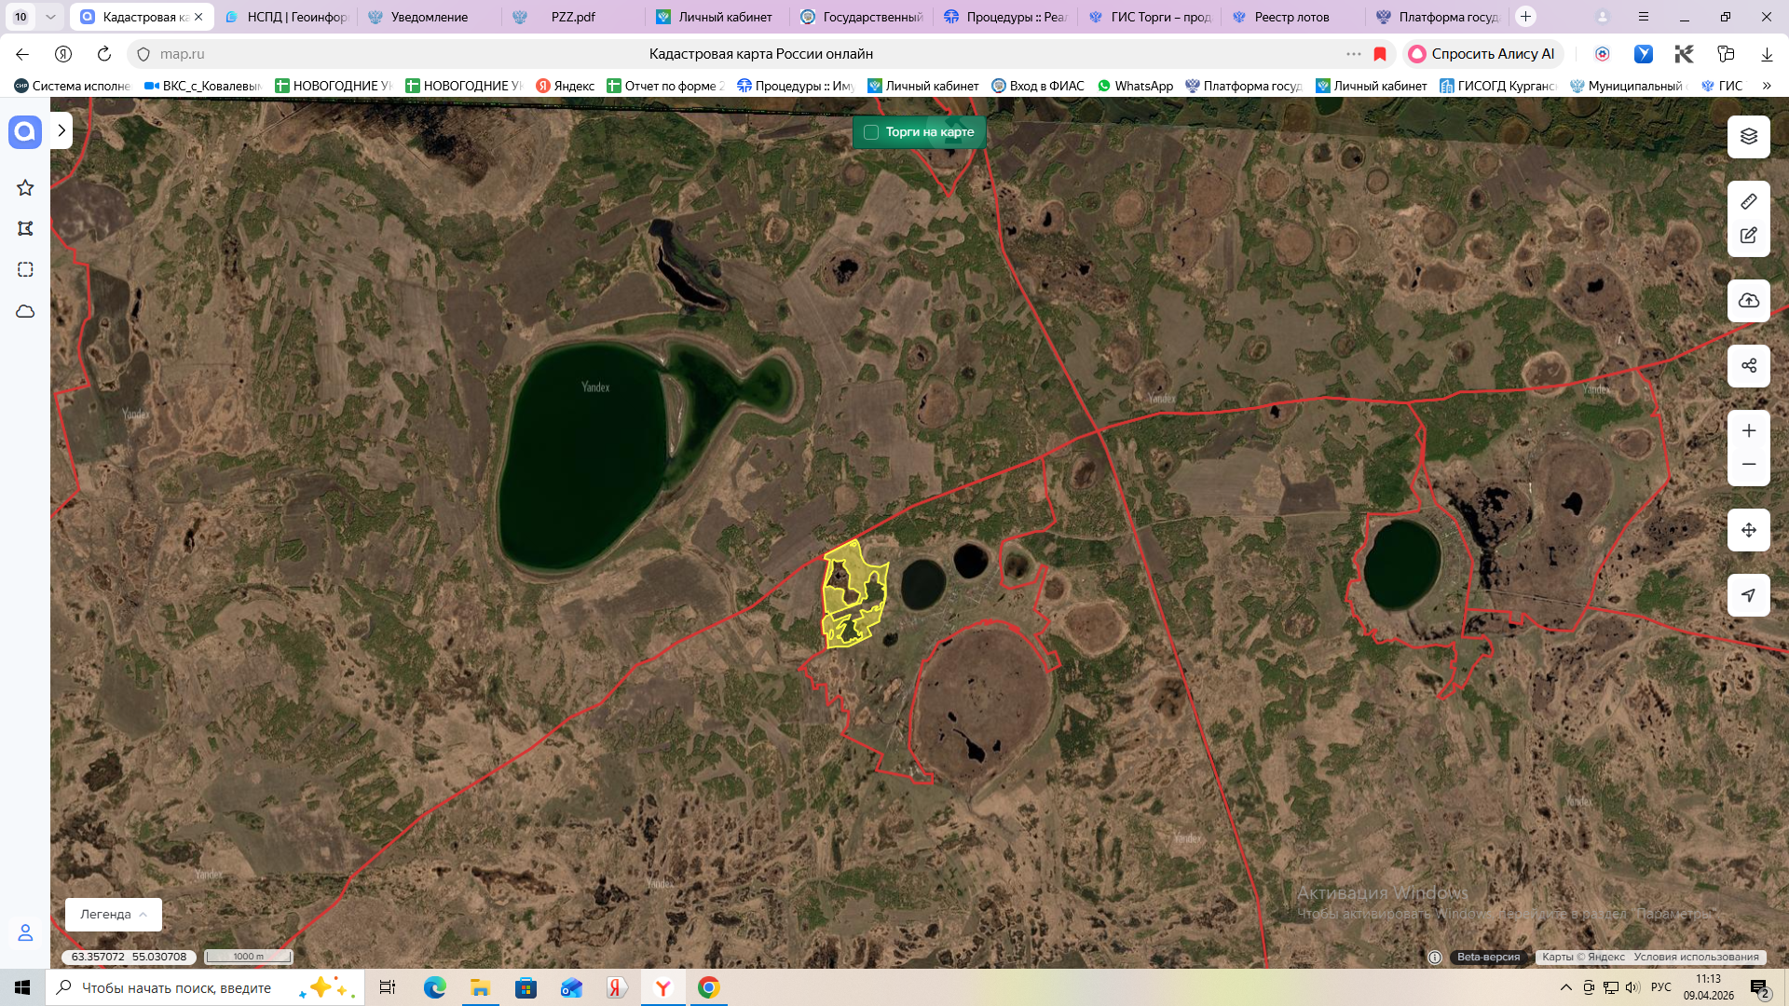
Task: Choose the dashed rectangle selection tool
Action: click(25, 269)
